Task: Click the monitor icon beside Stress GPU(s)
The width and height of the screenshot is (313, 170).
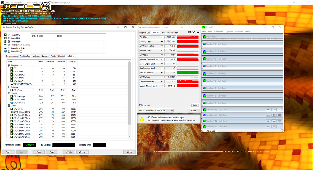Action: 6,51
